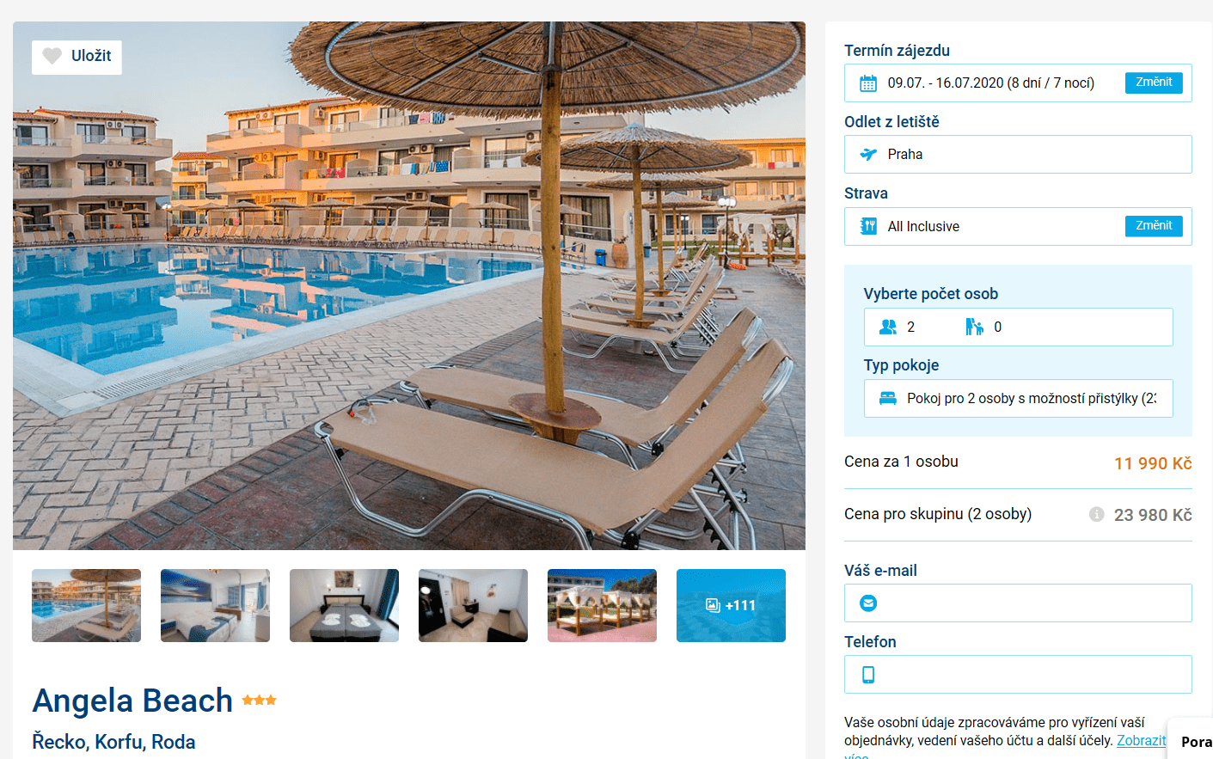Click the heart icon to save hotel
Viewport: 1213px width, 759px height.
pos(52,56)
